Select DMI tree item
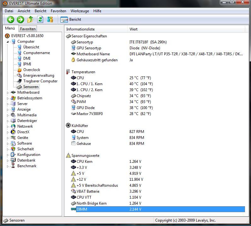 27,58
